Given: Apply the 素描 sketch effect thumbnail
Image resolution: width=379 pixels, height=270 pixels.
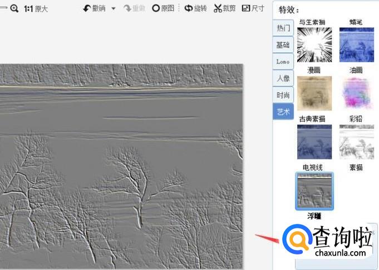Looking at the screenshot, I should coord(357,142).
